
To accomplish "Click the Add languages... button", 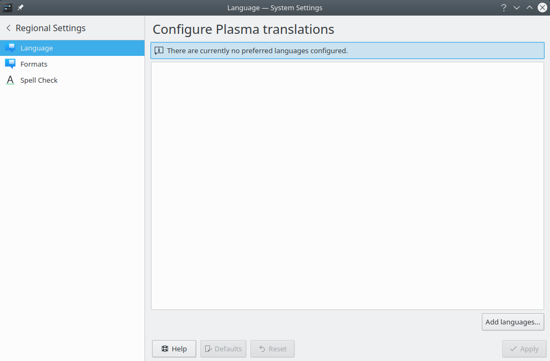I will point(513,322).
